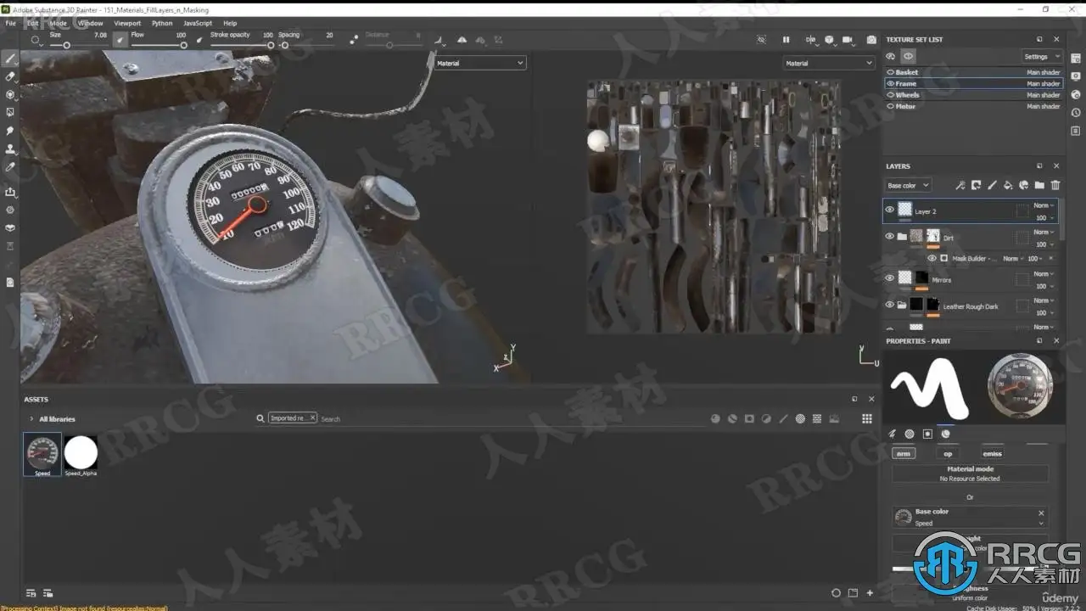The width and height of the screenshot is (1086, 611).
Task: Open the Base color channel dropdown
Action: (x=908, y=185)
